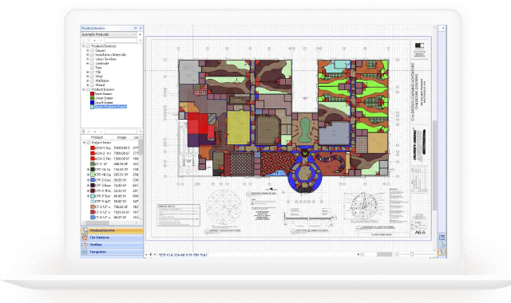Viewport: 511px width, 303px height.
Task: Click the Tile Patterns panel icon
Action: [85, 238]
